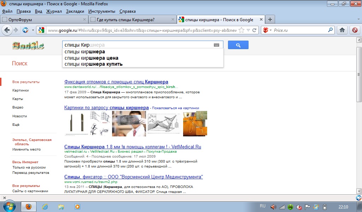The width and height of the screenshot is (362, 212).
Task: Open 'Картинки по запросу спицы киршнера' link
Action: pos(106,108)
